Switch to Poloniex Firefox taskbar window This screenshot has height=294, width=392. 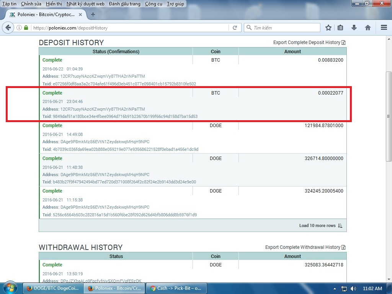(x=114, y=288)
